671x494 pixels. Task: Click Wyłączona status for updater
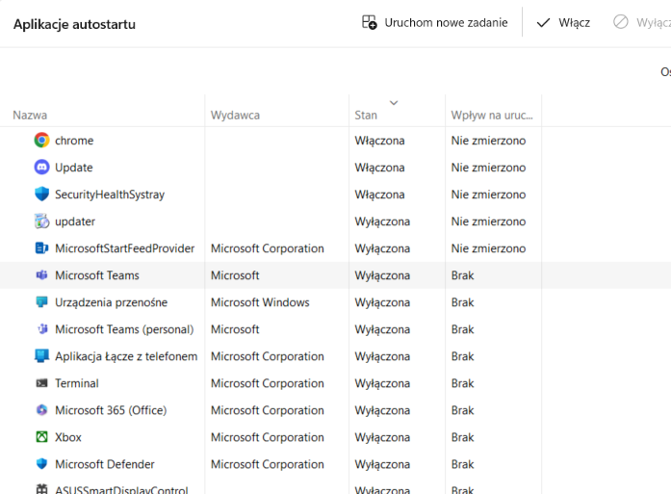382,221
